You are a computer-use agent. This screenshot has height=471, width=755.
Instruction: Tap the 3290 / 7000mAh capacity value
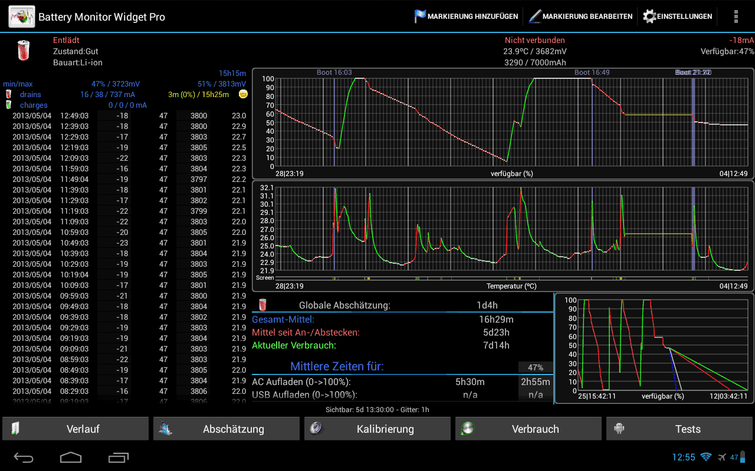535,62
